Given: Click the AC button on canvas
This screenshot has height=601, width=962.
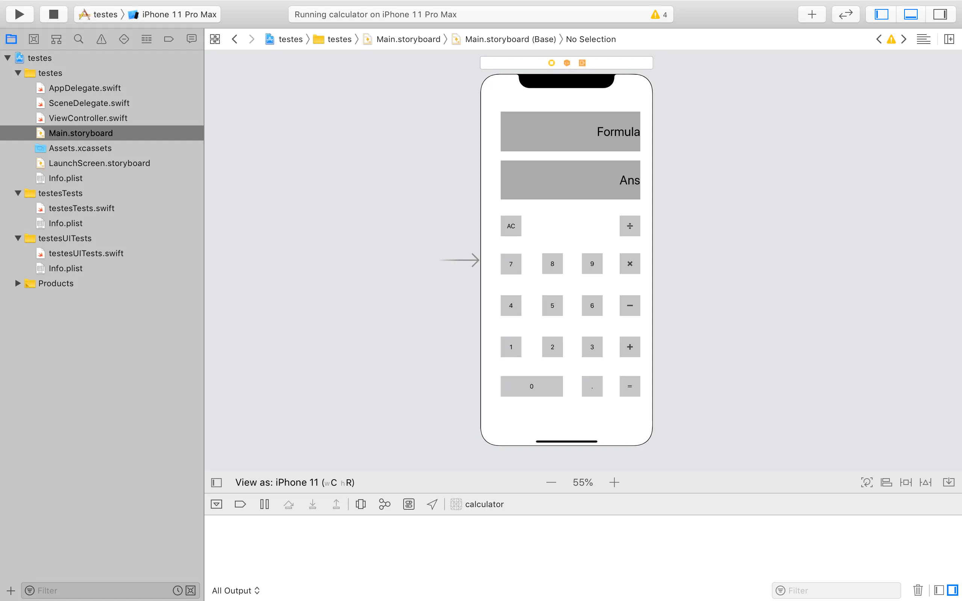Looking at the screenshot, I should pos(511,226).
